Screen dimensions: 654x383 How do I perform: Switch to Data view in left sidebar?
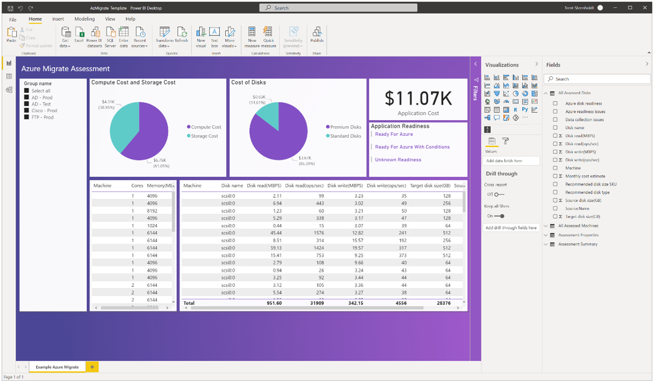(x=9, y=76)
